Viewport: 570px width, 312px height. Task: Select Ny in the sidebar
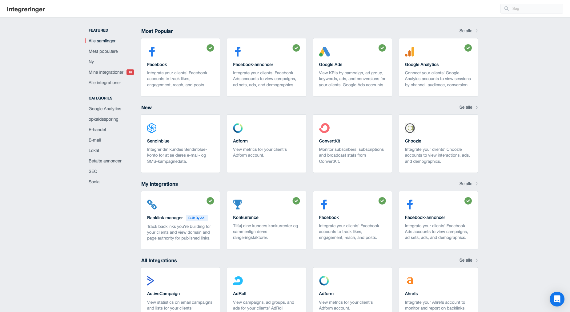point(91,62)
